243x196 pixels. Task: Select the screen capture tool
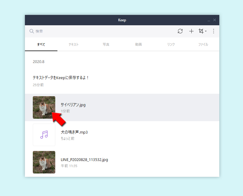click(201, 31)
